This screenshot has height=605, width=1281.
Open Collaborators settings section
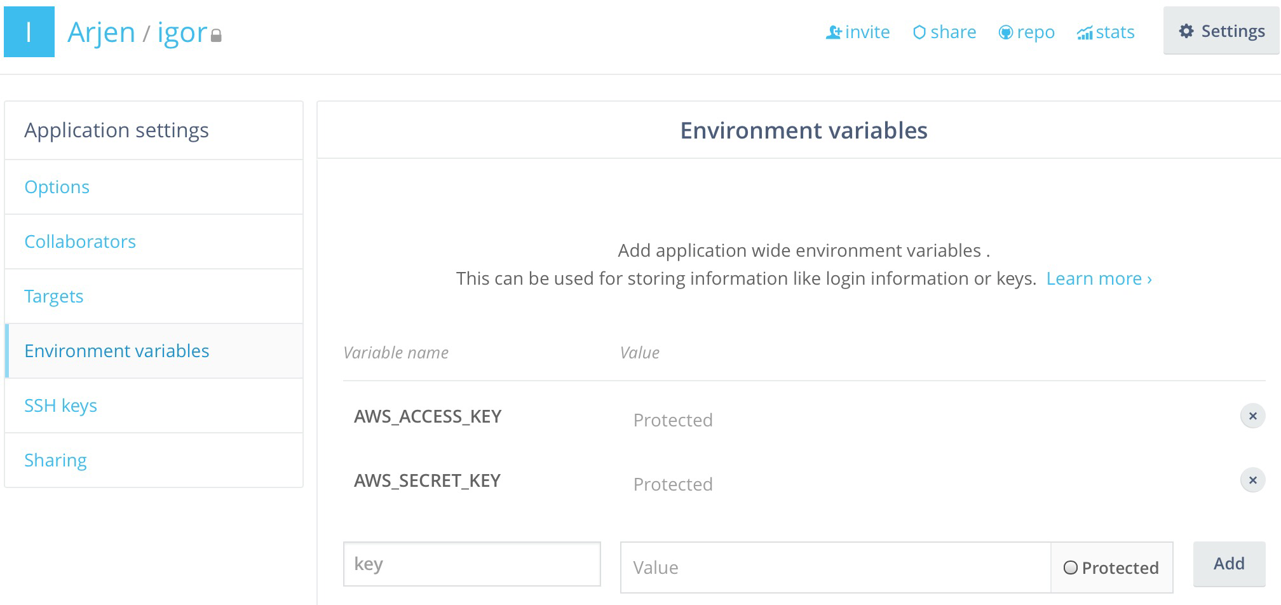click(x=154, y=241)
